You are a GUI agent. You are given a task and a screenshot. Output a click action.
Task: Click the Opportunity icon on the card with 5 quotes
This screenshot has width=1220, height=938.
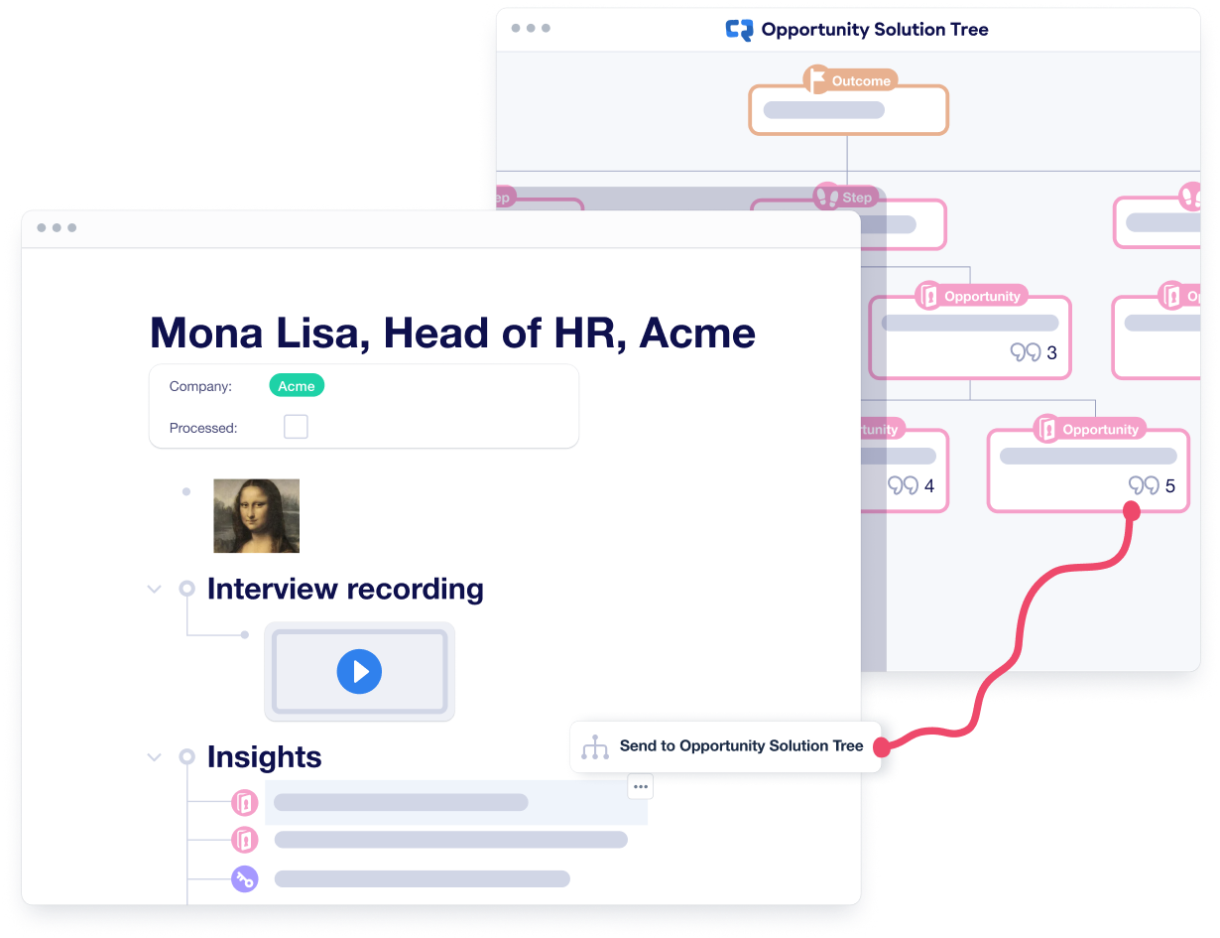[1047, 429]
